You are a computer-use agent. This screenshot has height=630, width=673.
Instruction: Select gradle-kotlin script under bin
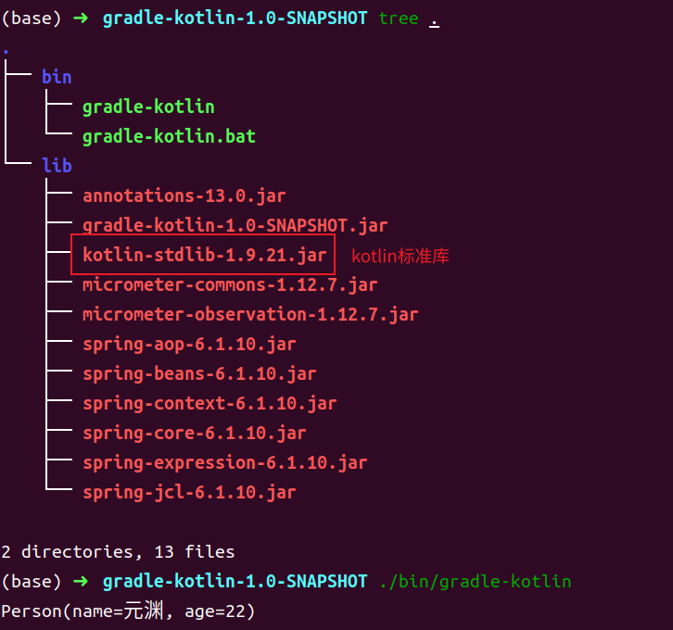(x=148, y=107)
